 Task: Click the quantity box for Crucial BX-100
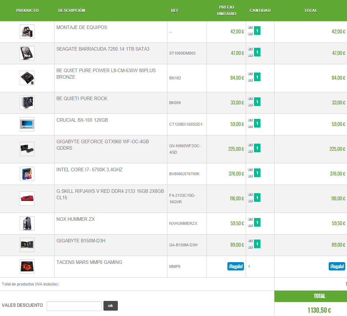click(257, 123)
